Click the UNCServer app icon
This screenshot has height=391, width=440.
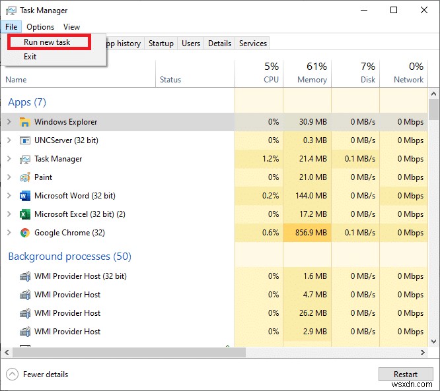click(x=24, y=140)
